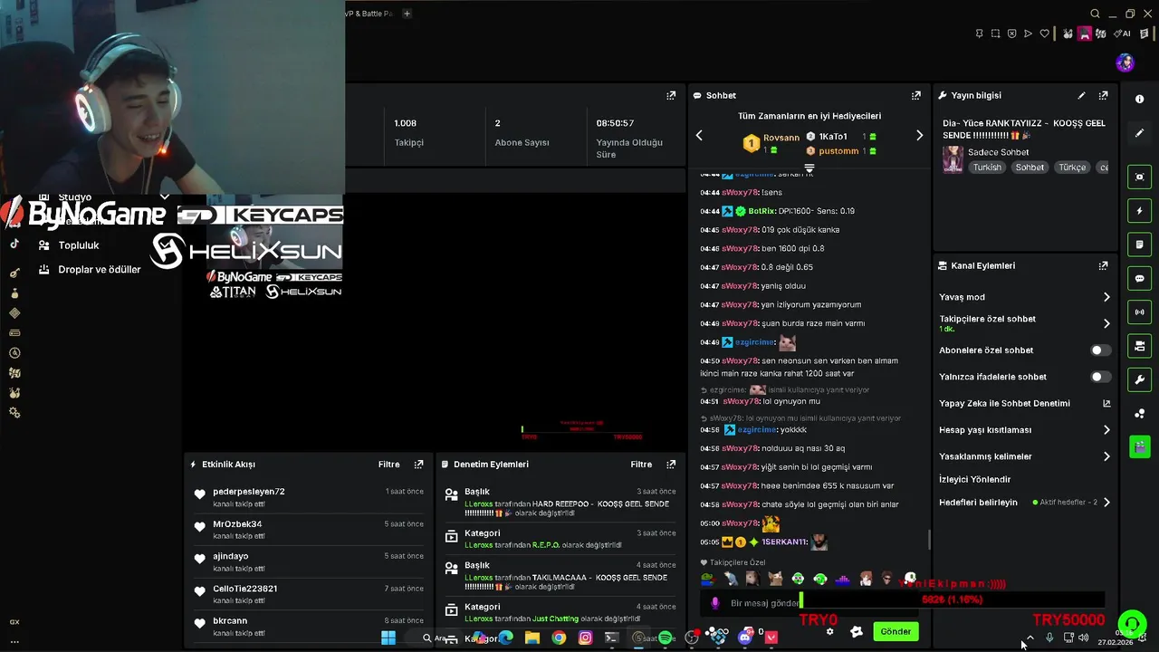Viewport: 1159px width, 652px height.
Task: Open Instagram from the taskbar
Action: point(586,638)
